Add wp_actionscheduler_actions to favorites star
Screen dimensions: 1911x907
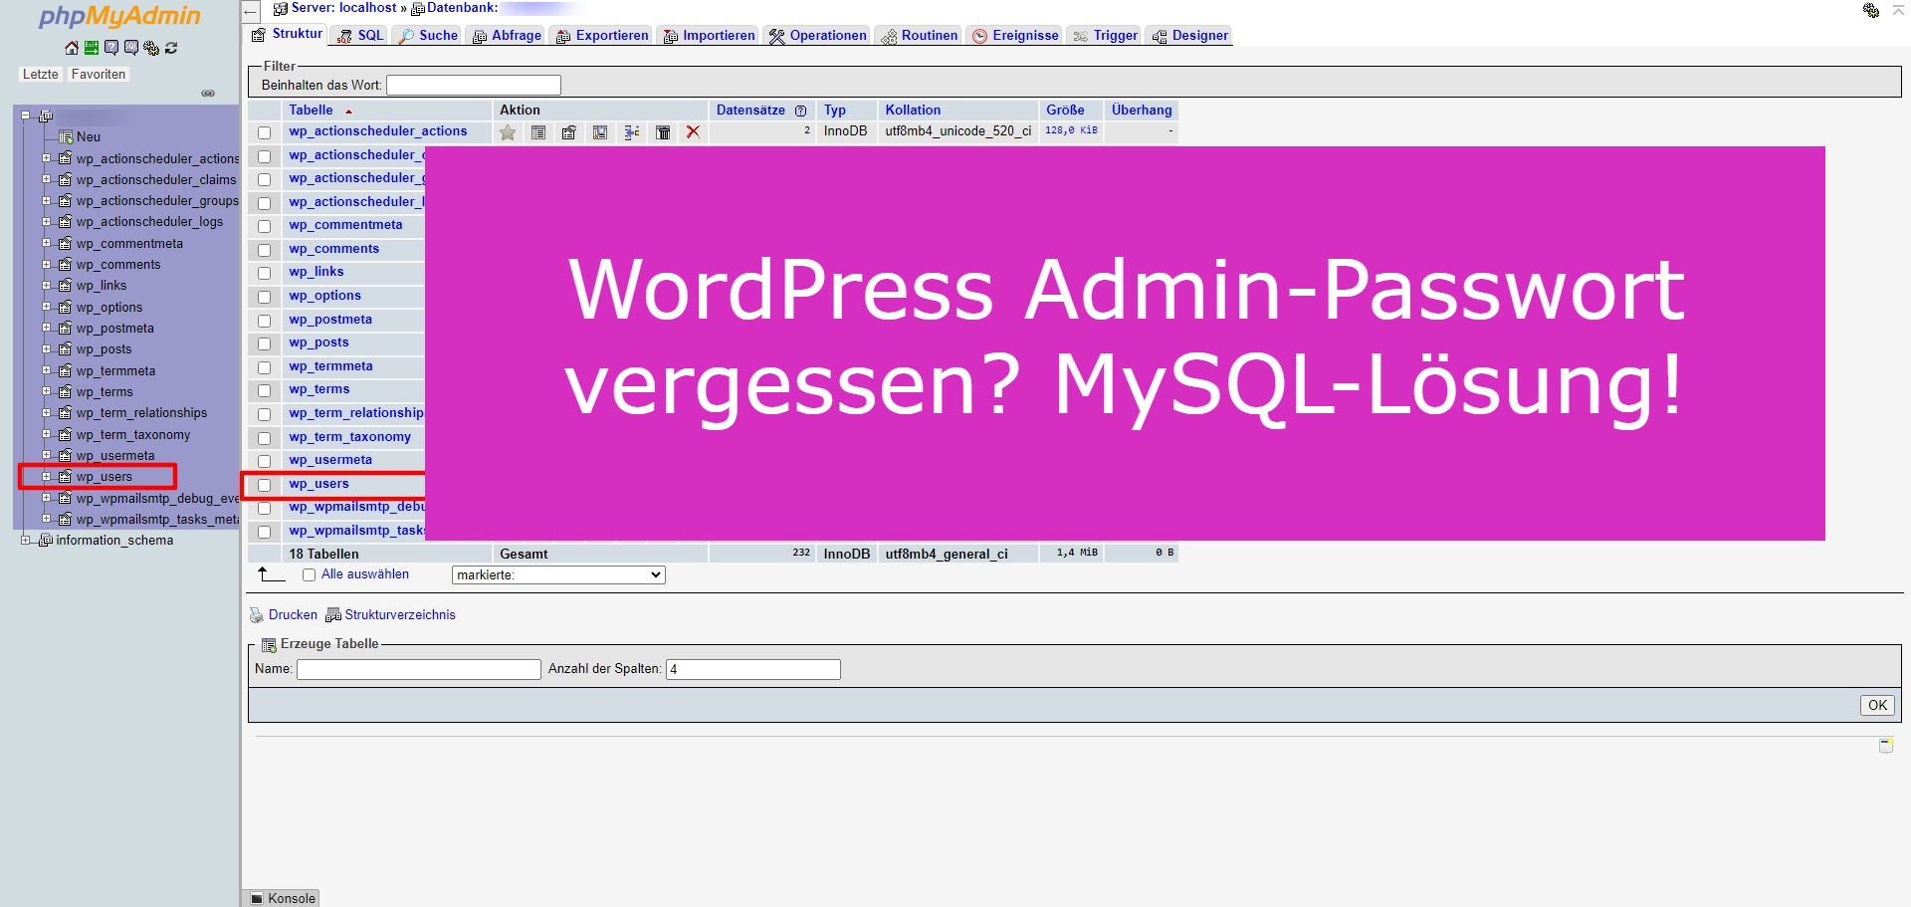(508, 132)
